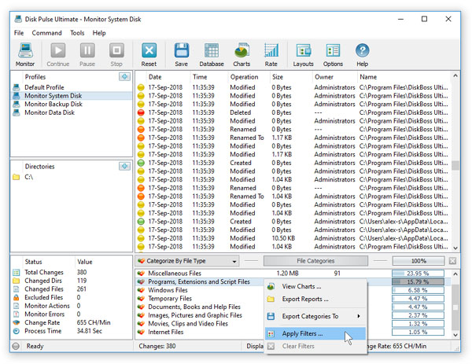This screenshot has width=472, height=364.
Task: Select the Internet Files category
Action: [165, 333]
